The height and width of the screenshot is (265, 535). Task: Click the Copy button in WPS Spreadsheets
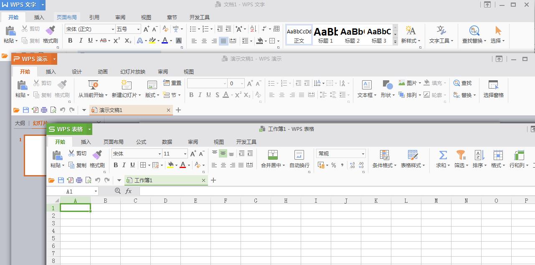[77, 165]
